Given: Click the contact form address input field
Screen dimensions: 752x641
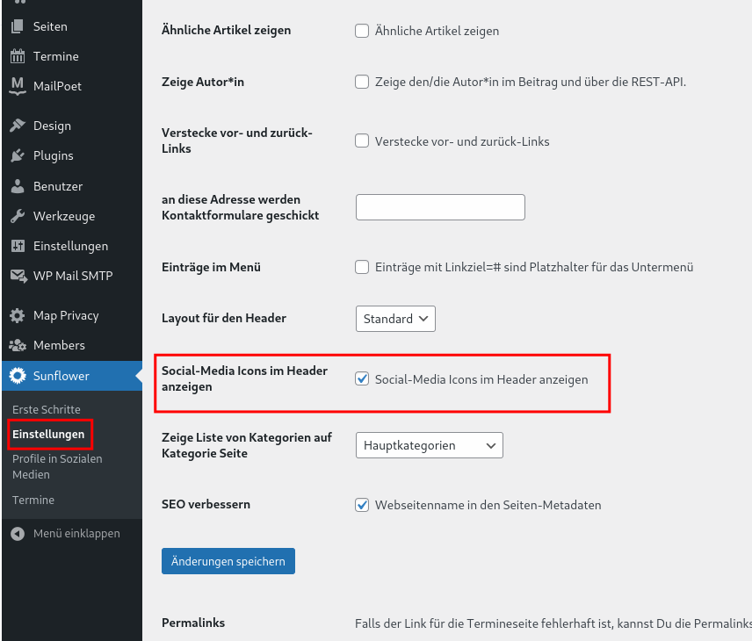Looking at the screenshot, I should click(440, 207).
